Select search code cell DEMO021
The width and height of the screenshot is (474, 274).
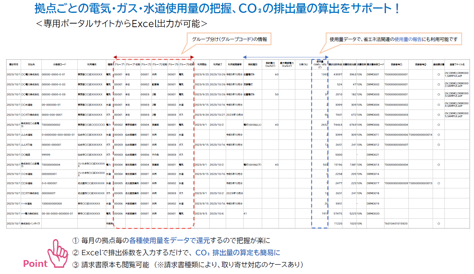click(x=373, y=155)
